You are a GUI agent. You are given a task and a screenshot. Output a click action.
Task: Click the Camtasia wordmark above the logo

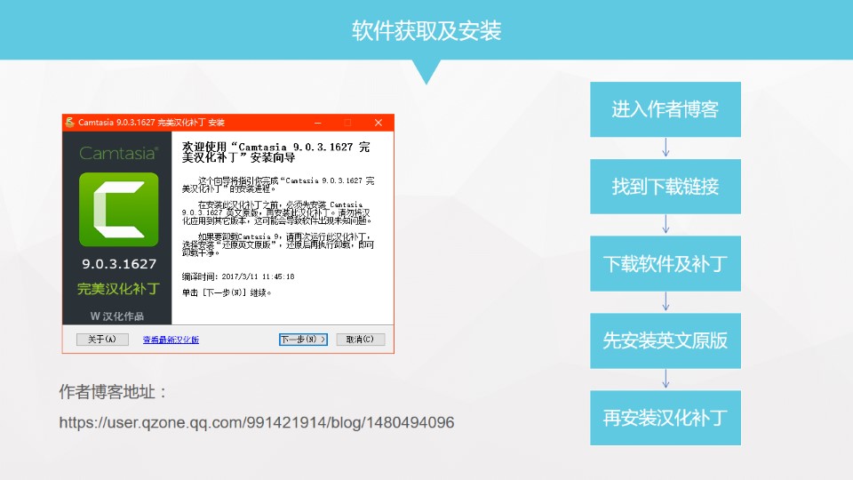pos(118,154)
